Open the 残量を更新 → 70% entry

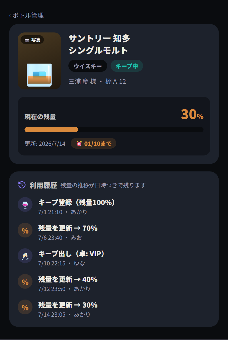(114, 232)
